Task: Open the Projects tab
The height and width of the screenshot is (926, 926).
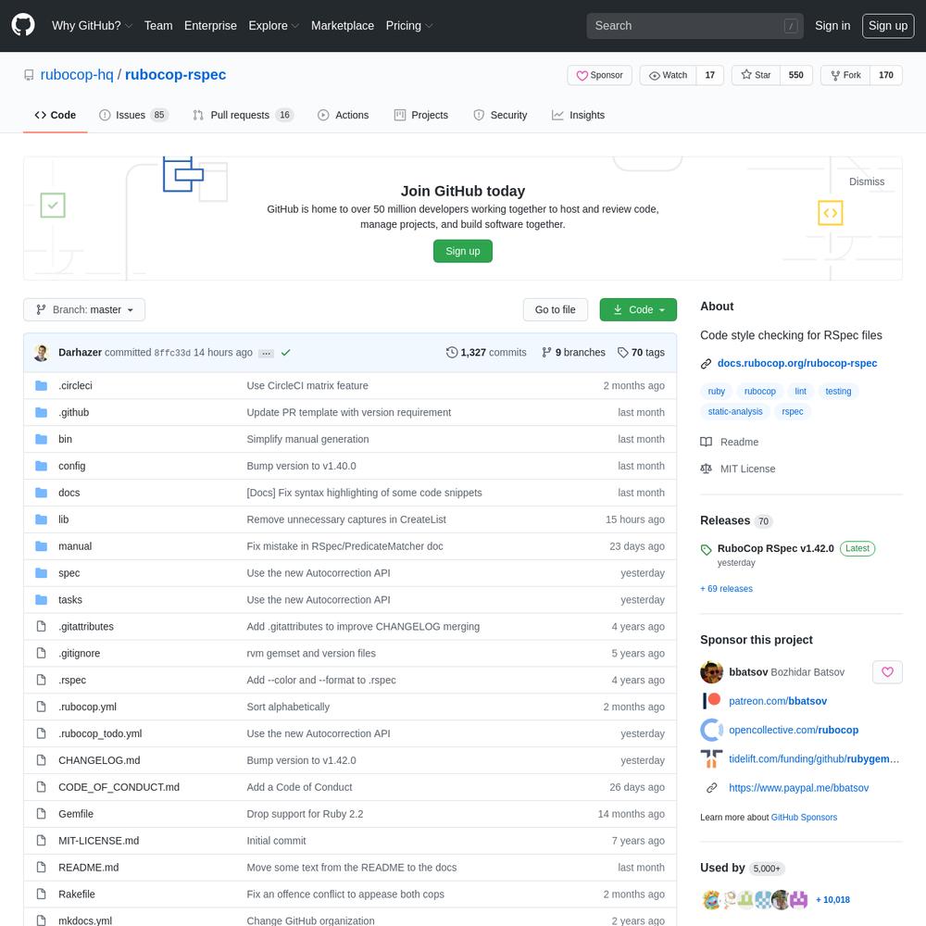Action: [421, 115]
